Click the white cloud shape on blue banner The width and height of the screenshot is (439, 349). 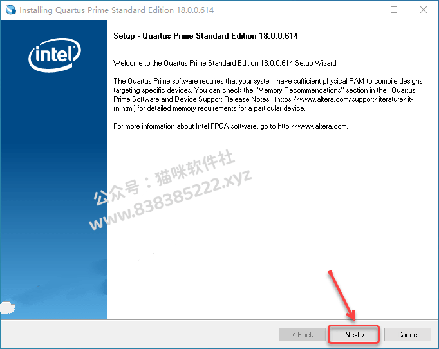(7, 308)
